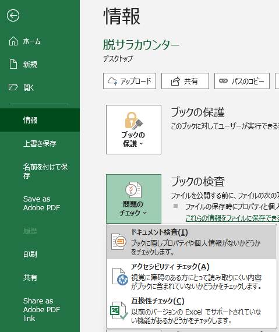This screenshot has height=332, width=279.
Task: Choose 名前を付けて保存
Action: 40,171
